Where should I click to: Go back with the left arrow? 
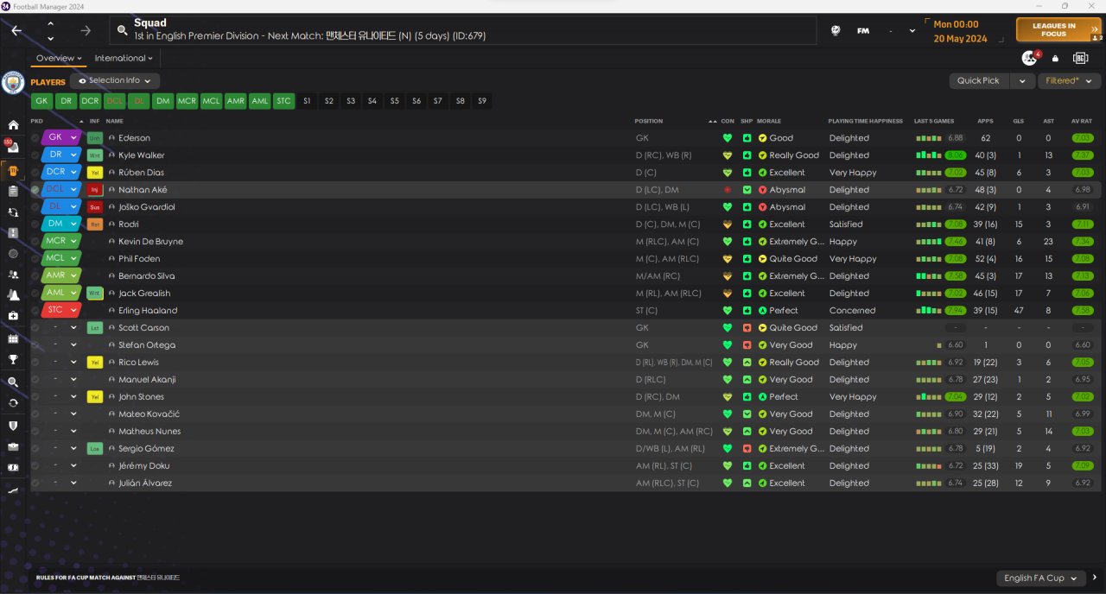tap(16, 30)
